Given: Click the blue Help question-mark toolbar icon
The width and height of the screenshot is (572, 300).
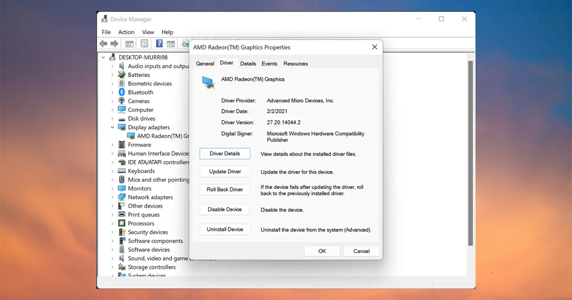Looking at the screenshot, I should coord(160,44).
